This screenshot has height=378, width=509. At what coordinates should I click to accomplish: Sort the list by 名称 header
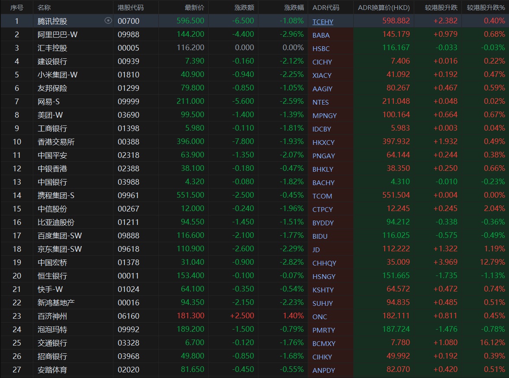pyautogui.click(x=44, y=7)
